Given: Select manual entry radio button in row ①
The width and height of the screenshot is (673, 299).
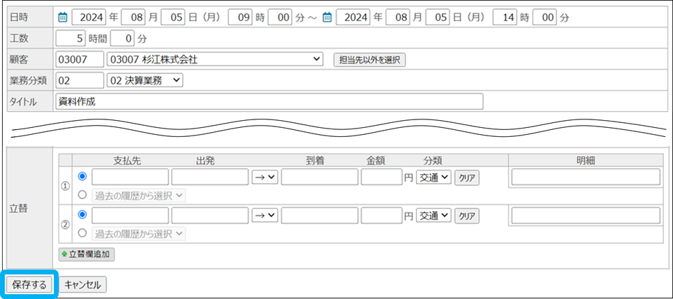Looking at the screenshot, I should tap(83, 177).
